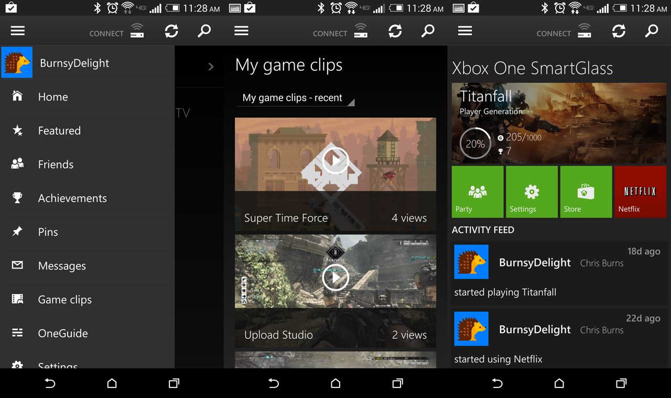Open the Game clips icon in sidebar
Screen dimensions: 671x398
pos(17,299)
